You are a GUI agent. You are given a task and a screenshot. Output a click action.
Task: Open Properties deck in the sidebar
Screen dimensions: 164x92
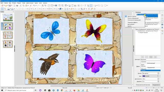tap(162, 16)
